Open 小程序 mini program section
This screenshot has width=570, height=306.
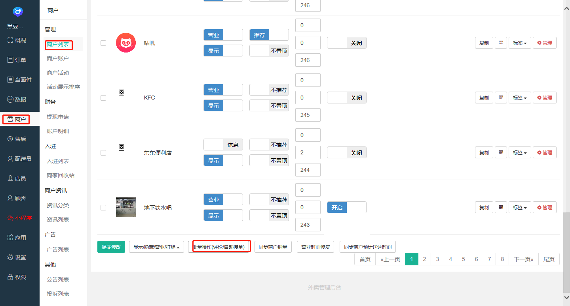click(19, 218)
